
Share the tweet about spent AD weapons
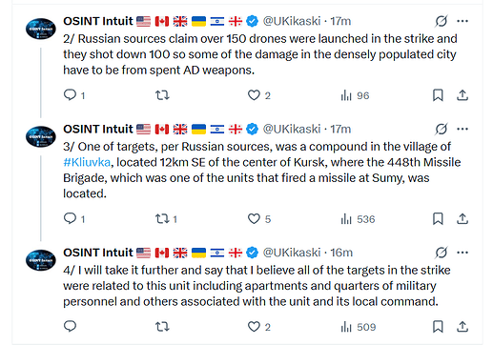[462, 95]
